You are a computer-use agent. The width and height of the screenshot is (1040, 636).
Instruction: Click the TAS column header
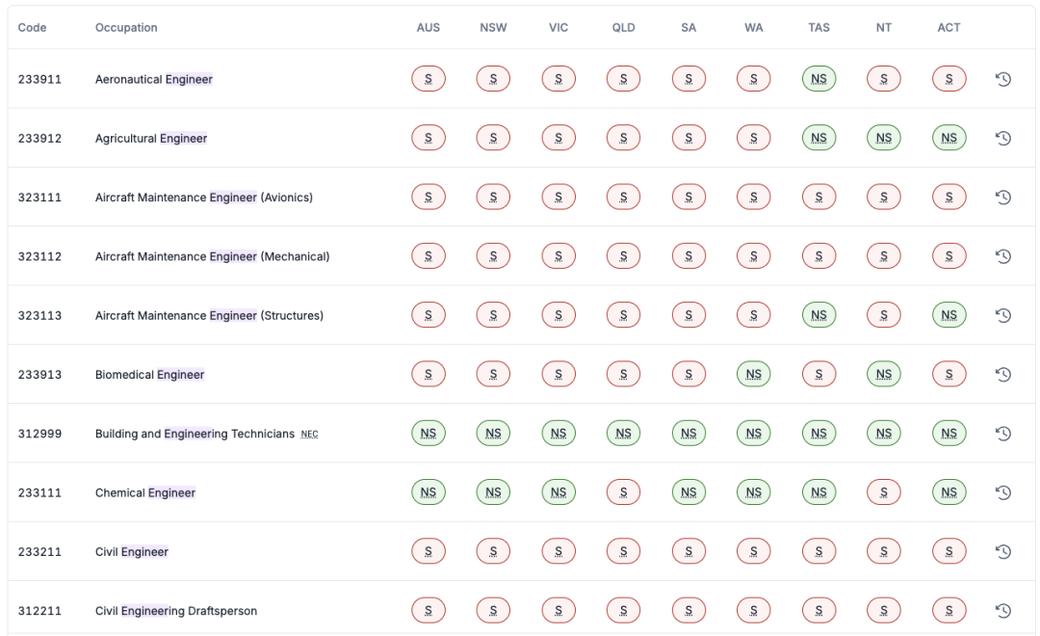pyautogui.click(x=819, y=28)
